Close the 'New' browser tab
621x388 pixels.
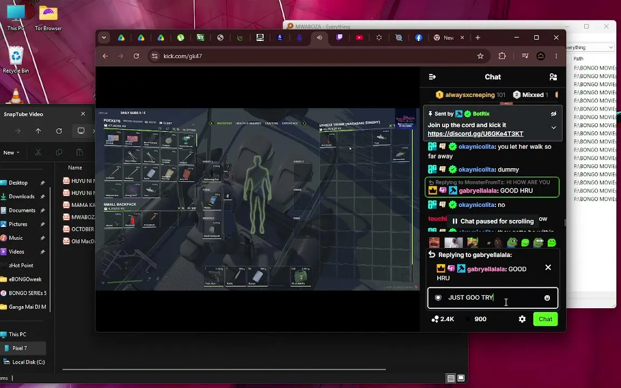(462, 38)
